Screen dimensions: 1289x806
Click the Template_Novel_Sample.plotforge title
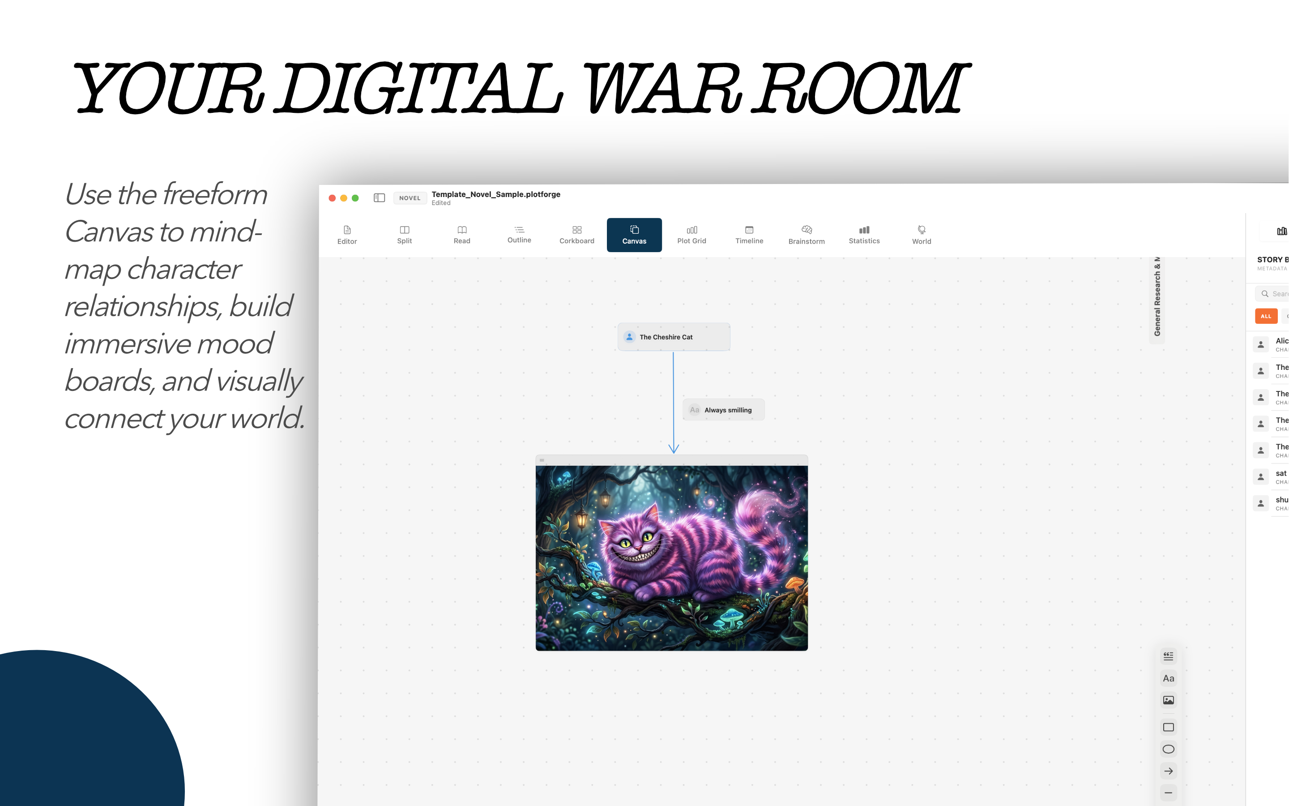pos(495,194)
